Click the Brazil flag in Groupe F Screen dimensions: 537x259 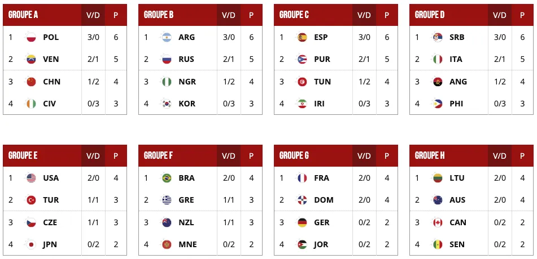click(167, 178)
